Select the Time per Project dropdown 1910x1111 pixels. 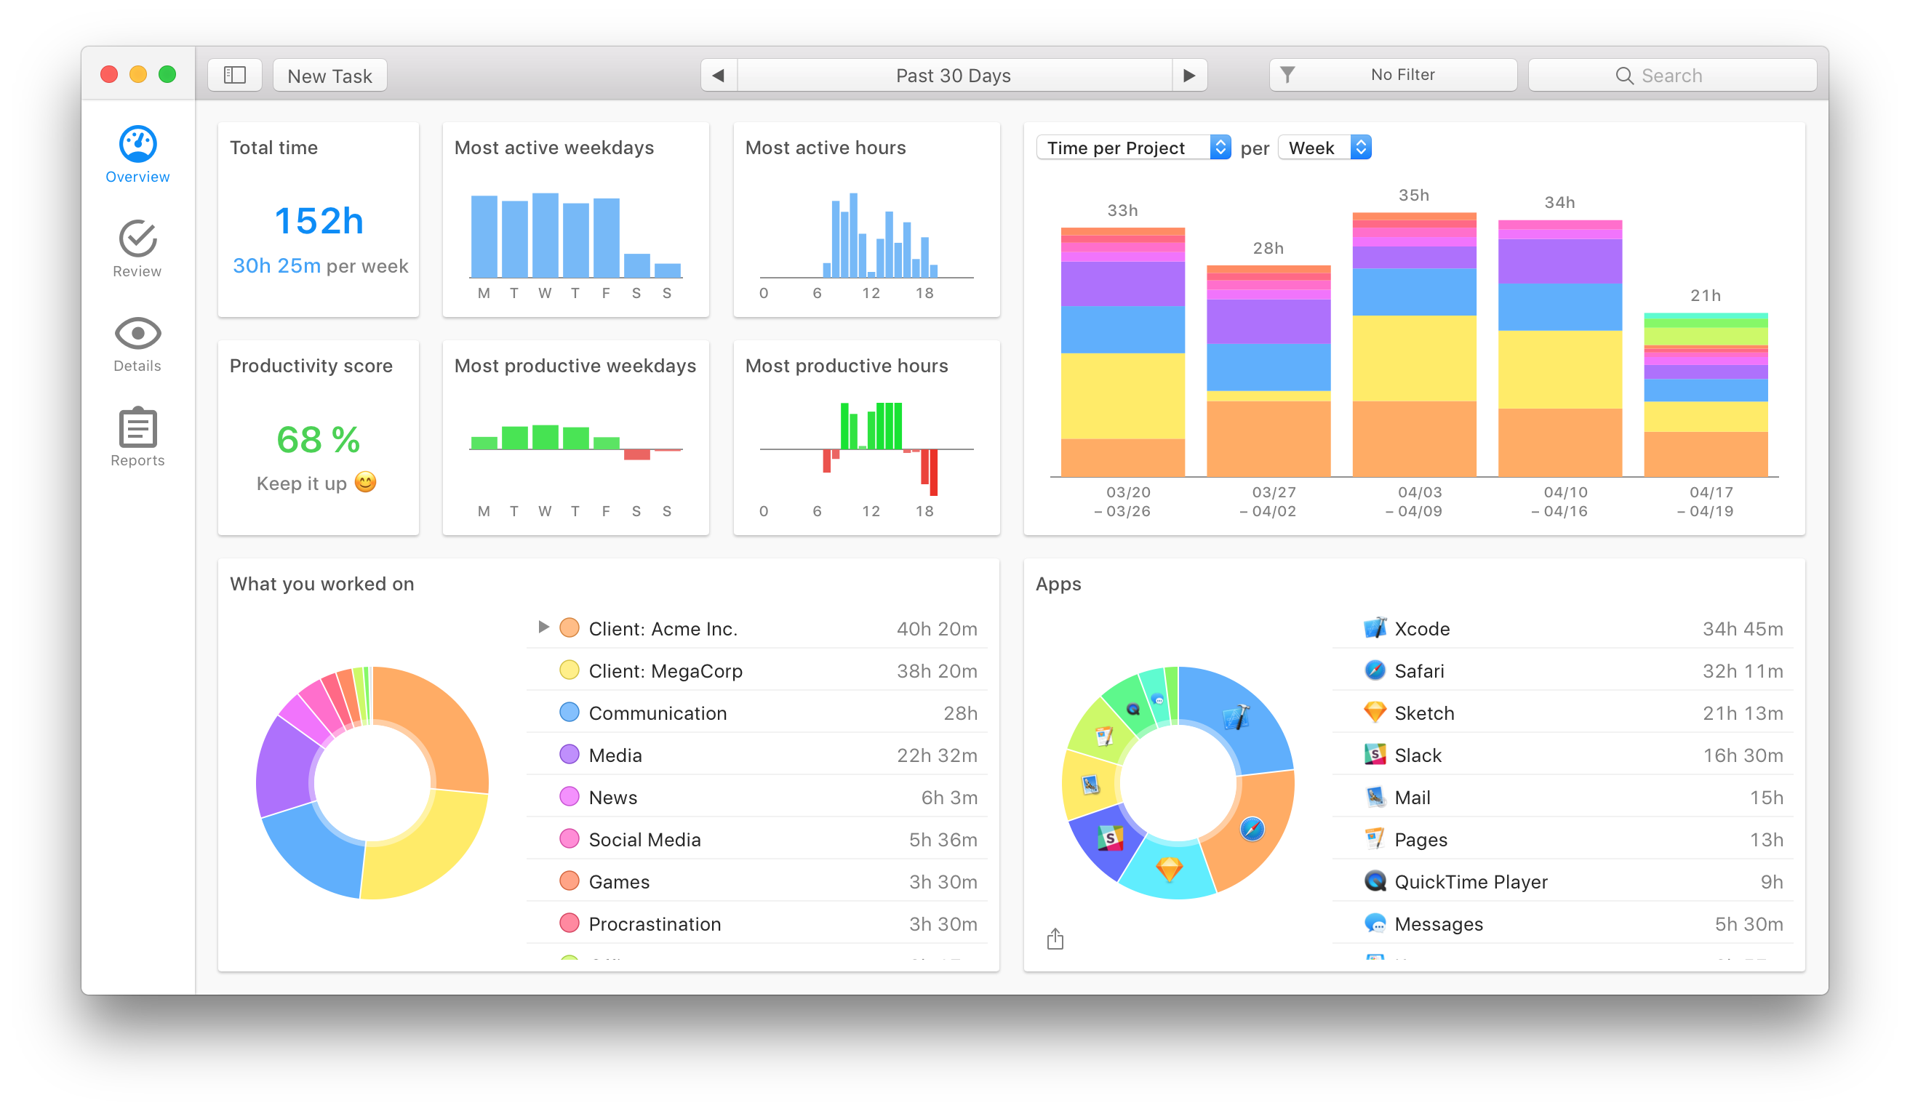click(1131, 147)
